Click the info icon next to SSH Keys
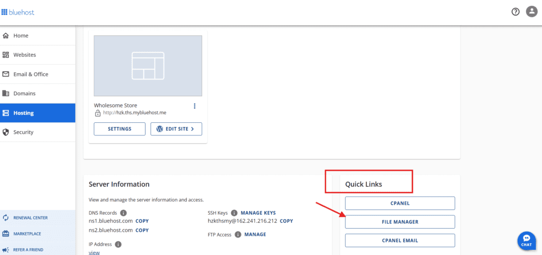This screenshot has width=542, height=255. click(234, 213)
